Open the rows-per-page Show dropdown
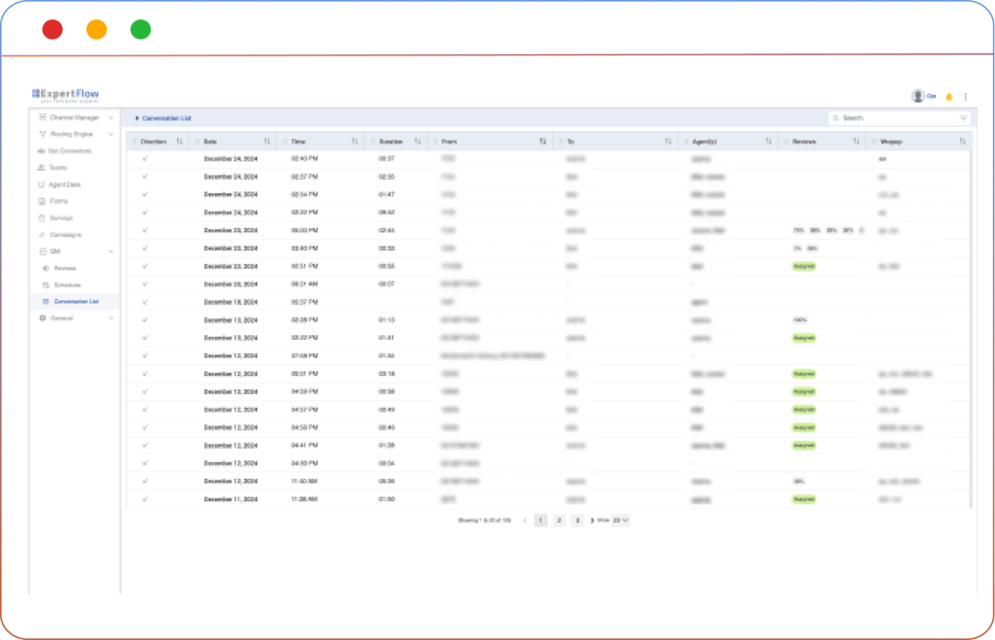The image size is (995, 640). (621, 521)
